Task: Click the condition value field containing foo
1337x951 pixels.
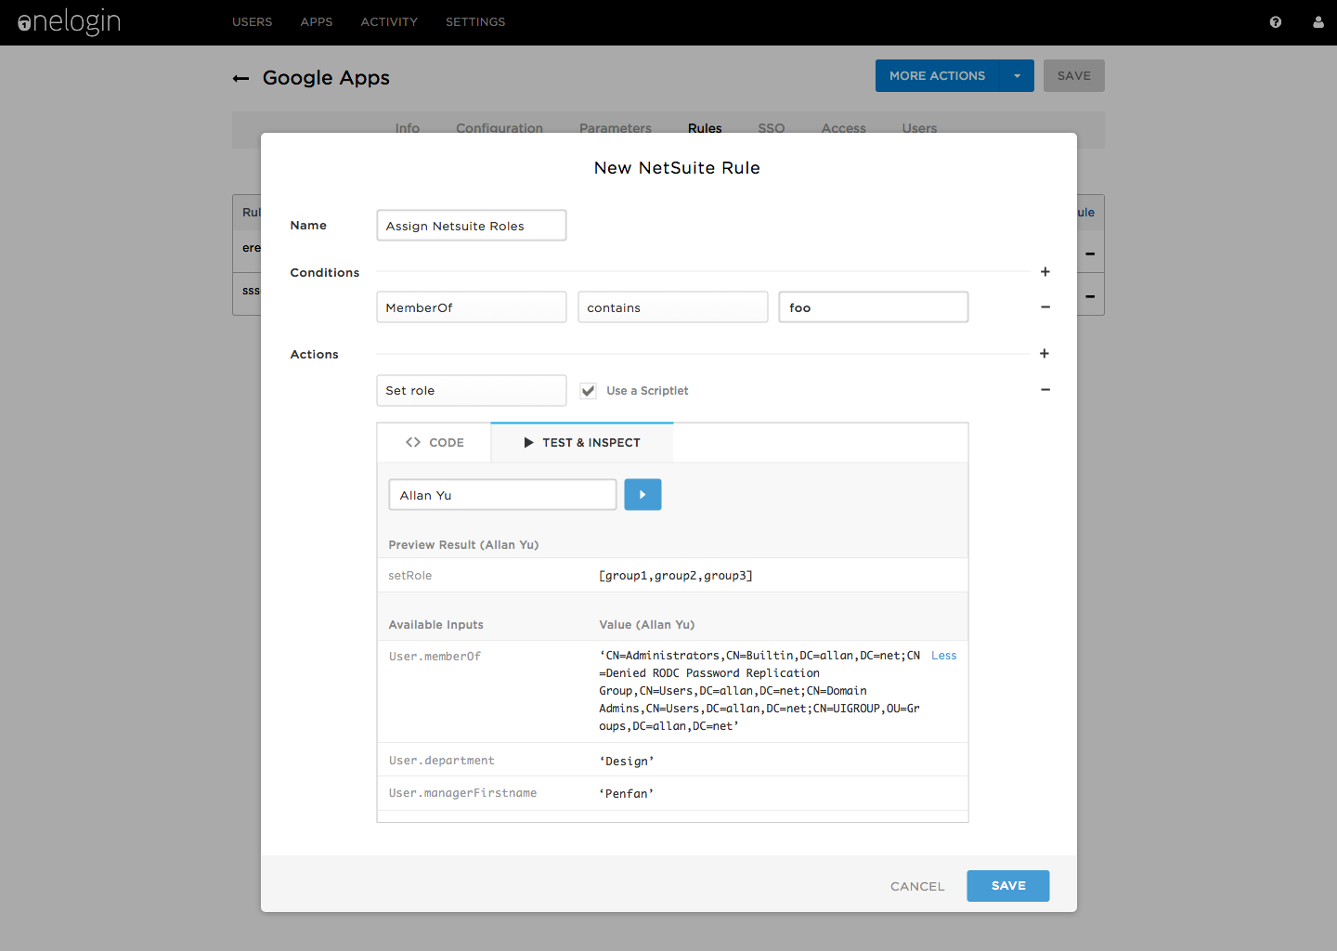Action: [x=874, y=307]
